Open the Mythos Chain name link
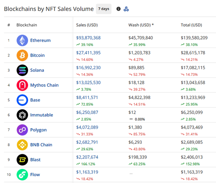Image resolution: width=216 pixels, height=183 pixels. point(44,85)
